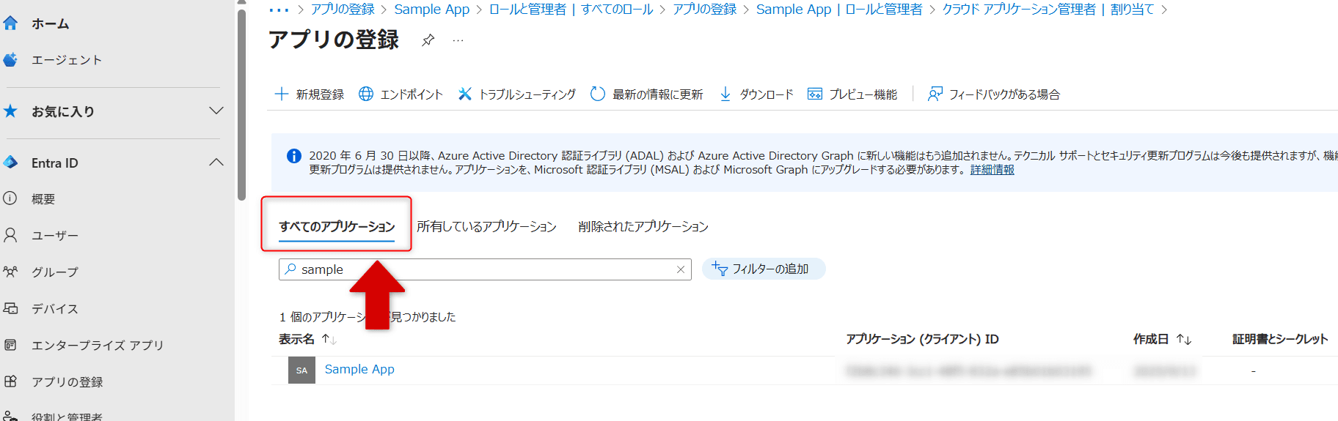This screenshot has height=421, width=1338.
Task: Pin the アプリの登録 page
Action: [x=428, y=40]
